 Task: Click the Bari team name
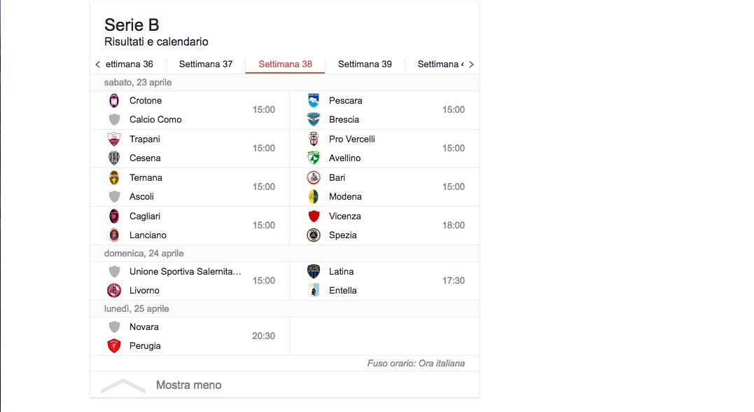(337, 177)
